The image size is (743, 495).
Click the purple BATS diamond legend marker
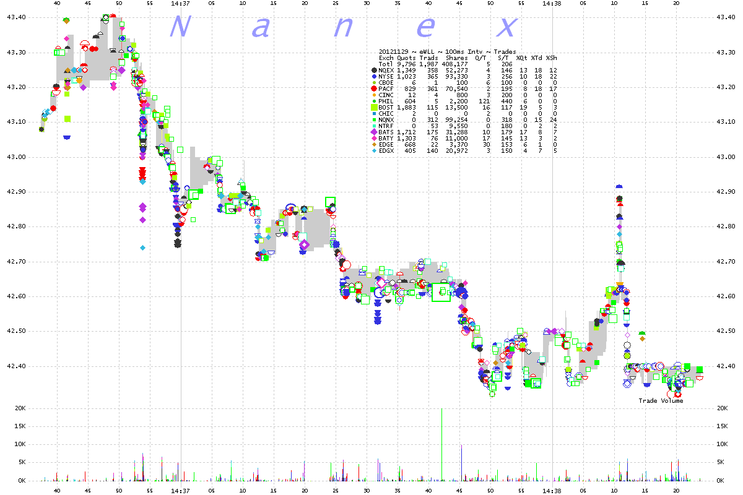pyautogui.click(x=374, y=132)
